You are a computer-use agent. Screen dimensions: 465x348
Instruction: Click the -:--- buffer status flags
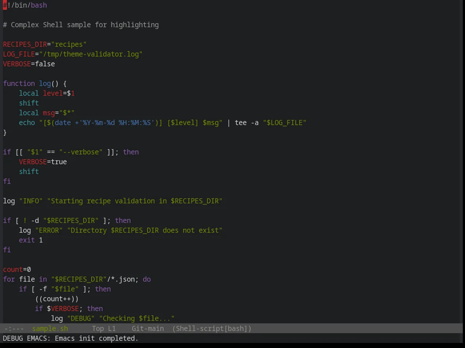point(14,328)
